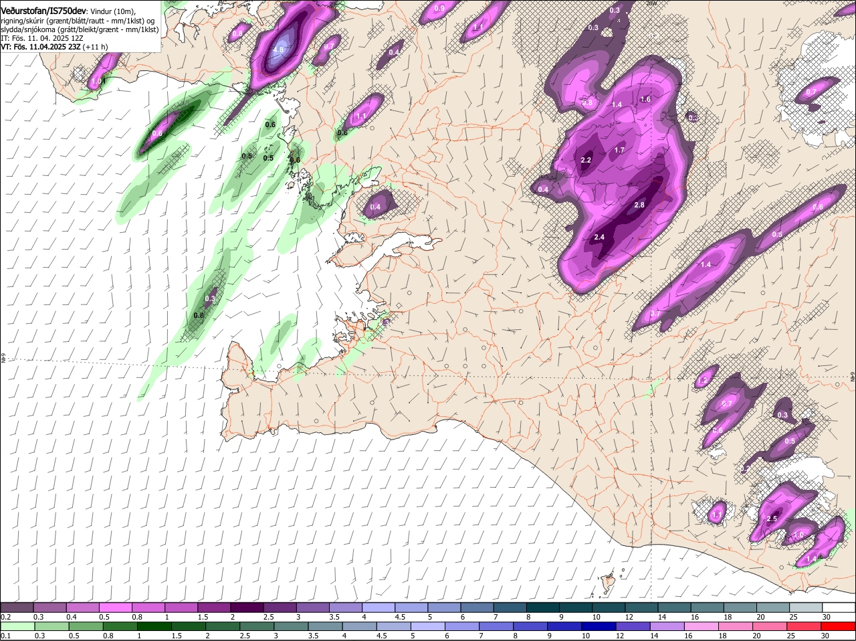
Task: Select the darkest purple swatch labeled 2, upper legend
Action: [247, 608]
